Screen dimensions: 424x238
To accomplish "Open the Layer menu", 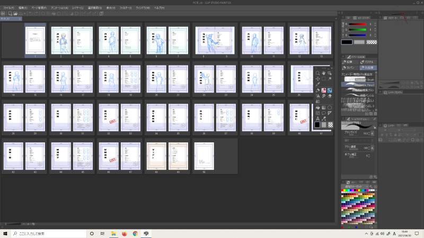I will pyautogui.click(x=77, y=8).
